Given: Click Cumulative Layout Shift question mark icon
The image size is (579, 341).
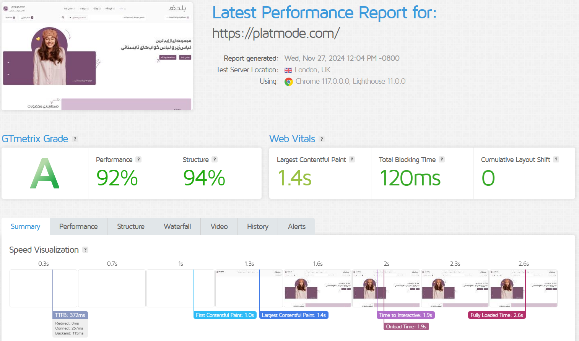Looking at the screenshot, I should point(556,160).
